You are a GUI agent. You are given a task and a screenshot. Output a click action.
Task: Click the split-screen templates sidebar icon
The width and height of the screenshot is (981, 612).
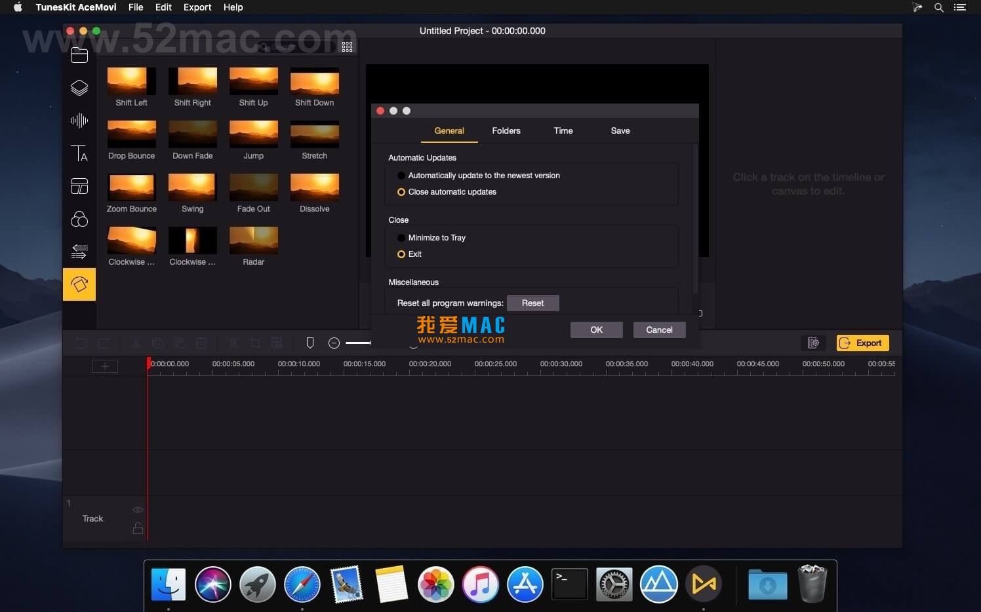coord(79,187)
